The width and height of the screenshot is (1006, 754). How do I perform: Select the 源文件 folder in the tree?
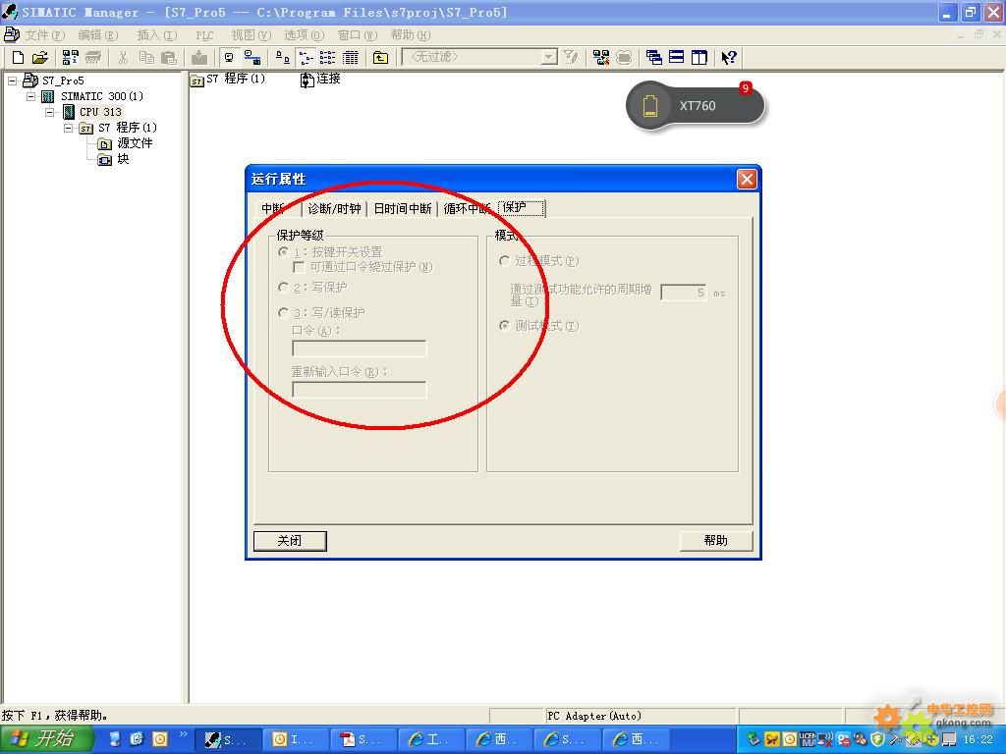click(x=135, y=143)
